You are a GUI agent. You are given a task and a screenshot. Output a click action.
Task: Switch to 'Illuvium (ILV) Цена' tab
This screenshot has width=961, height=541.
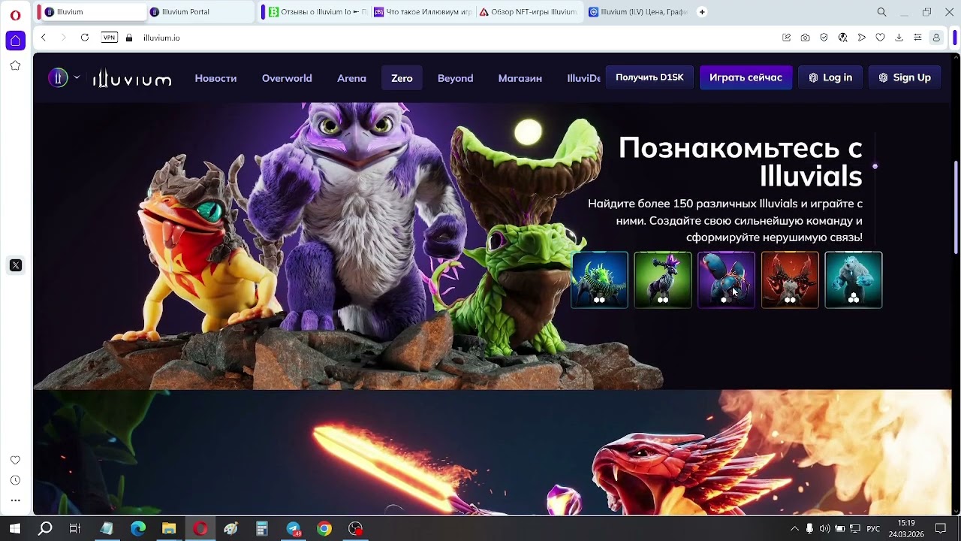click(x=638, y=12)
